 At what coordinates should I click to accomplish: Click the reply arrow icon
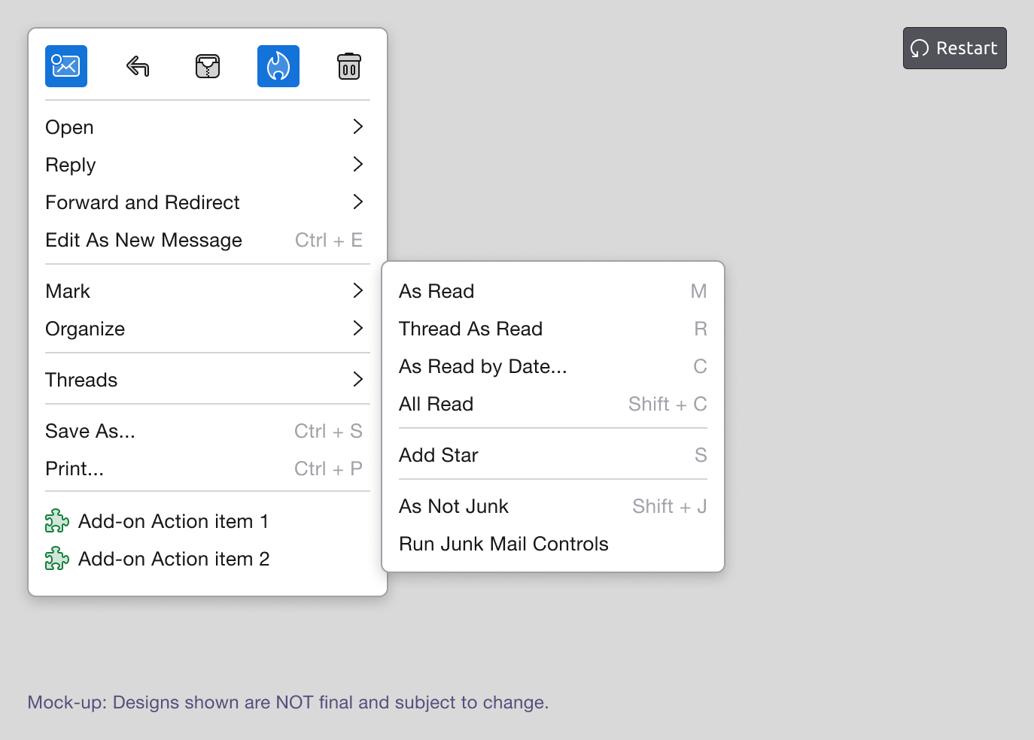(x=137, y=66)
